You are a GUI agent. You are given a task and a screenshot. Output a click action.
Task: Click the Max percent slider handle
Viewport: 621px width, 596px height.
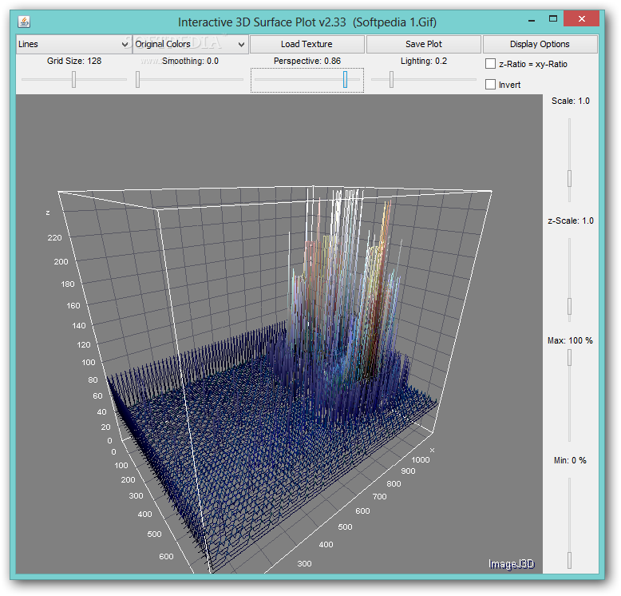click(569, 358)
